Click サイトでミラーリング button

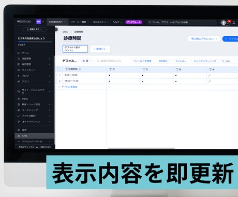pyautogui.click(x=205, y=61)
